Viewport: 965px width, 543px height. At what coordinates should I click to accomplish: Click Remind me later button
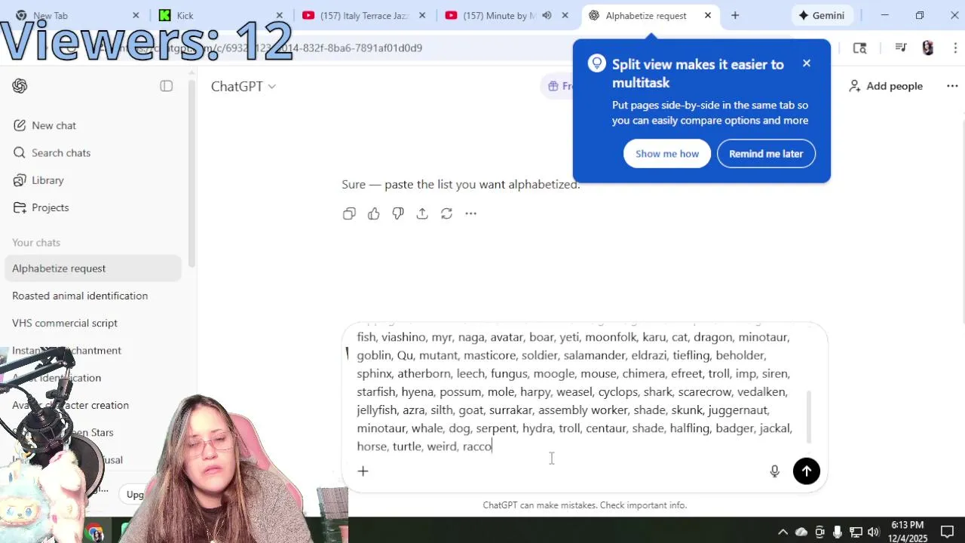766,154
